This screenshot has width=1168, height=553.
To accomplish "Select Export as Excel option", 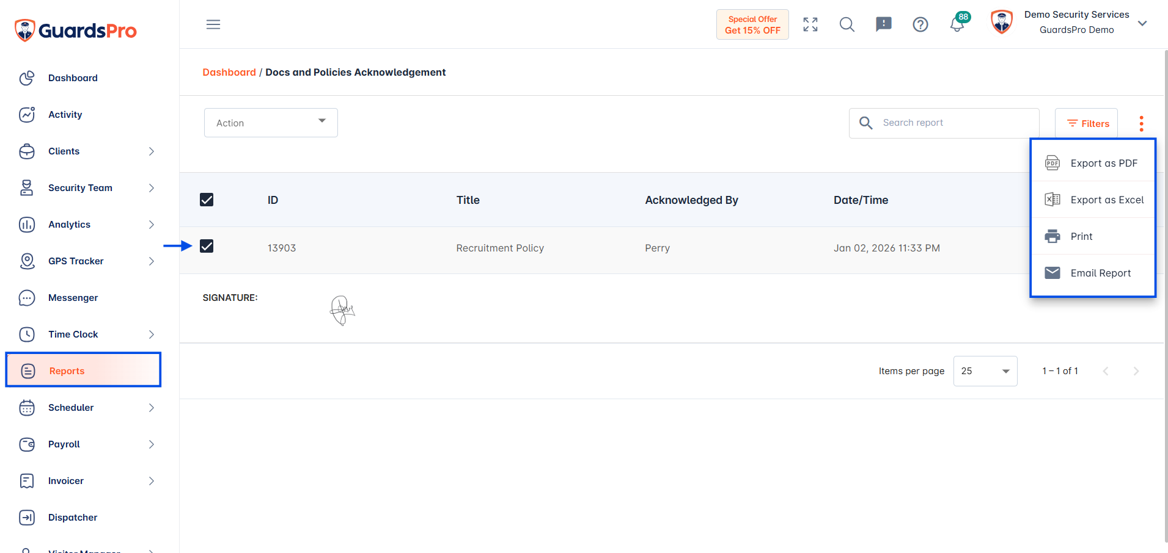I will pos(1093,200).
